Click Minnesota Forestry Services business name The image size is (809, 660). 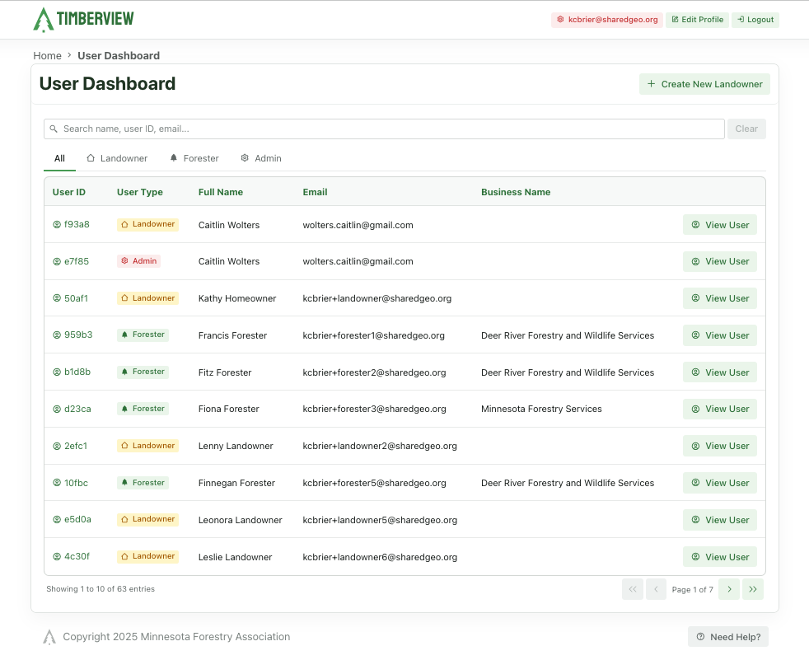(541, 410)
